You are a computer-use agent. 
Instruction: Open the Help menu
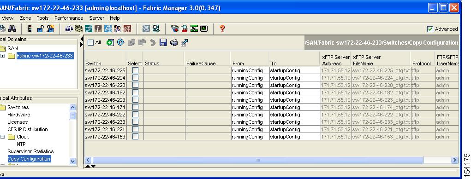(x=115, y=18)
